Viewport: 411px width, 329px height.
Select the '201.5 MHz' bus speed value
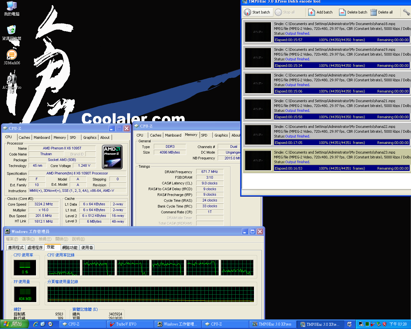[44, 216]
